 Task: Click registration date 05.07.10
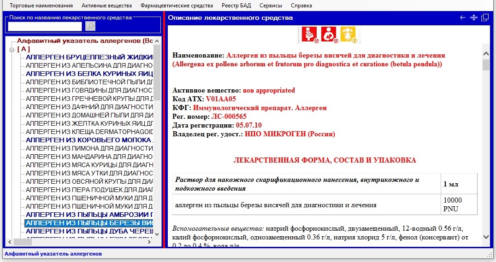pos(248,125)
